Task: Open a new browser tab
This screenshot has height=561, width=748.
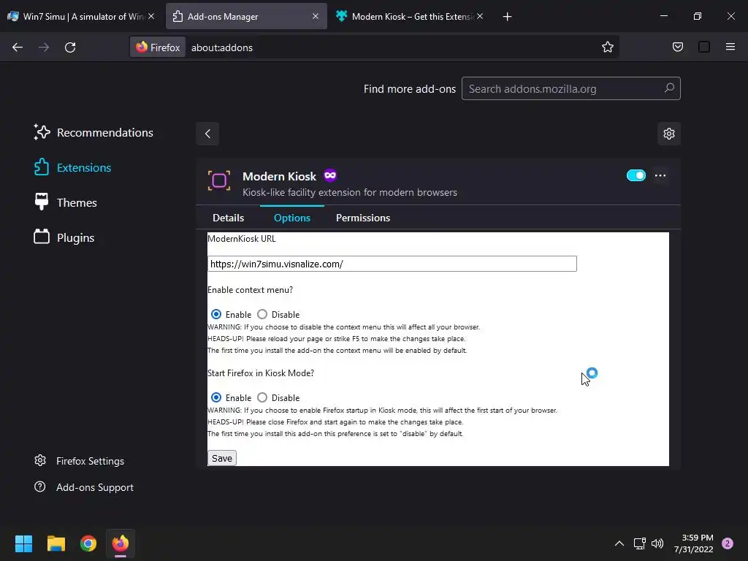Action: 507,17
